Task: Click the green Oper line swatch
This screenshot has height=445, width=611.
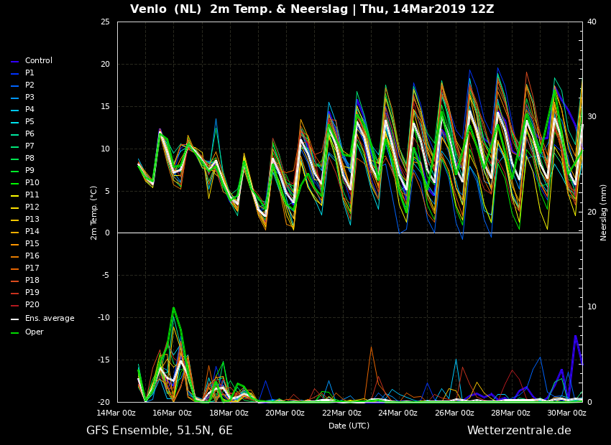Action: [14, 333]
